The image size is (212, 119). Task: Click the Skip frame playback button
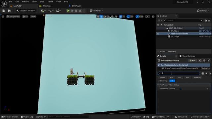pyautogui.click(x=73, y=11)
